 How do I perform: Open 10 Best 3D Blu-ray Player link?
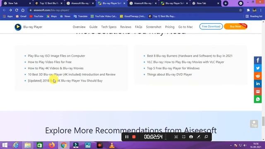click(72, 74)
